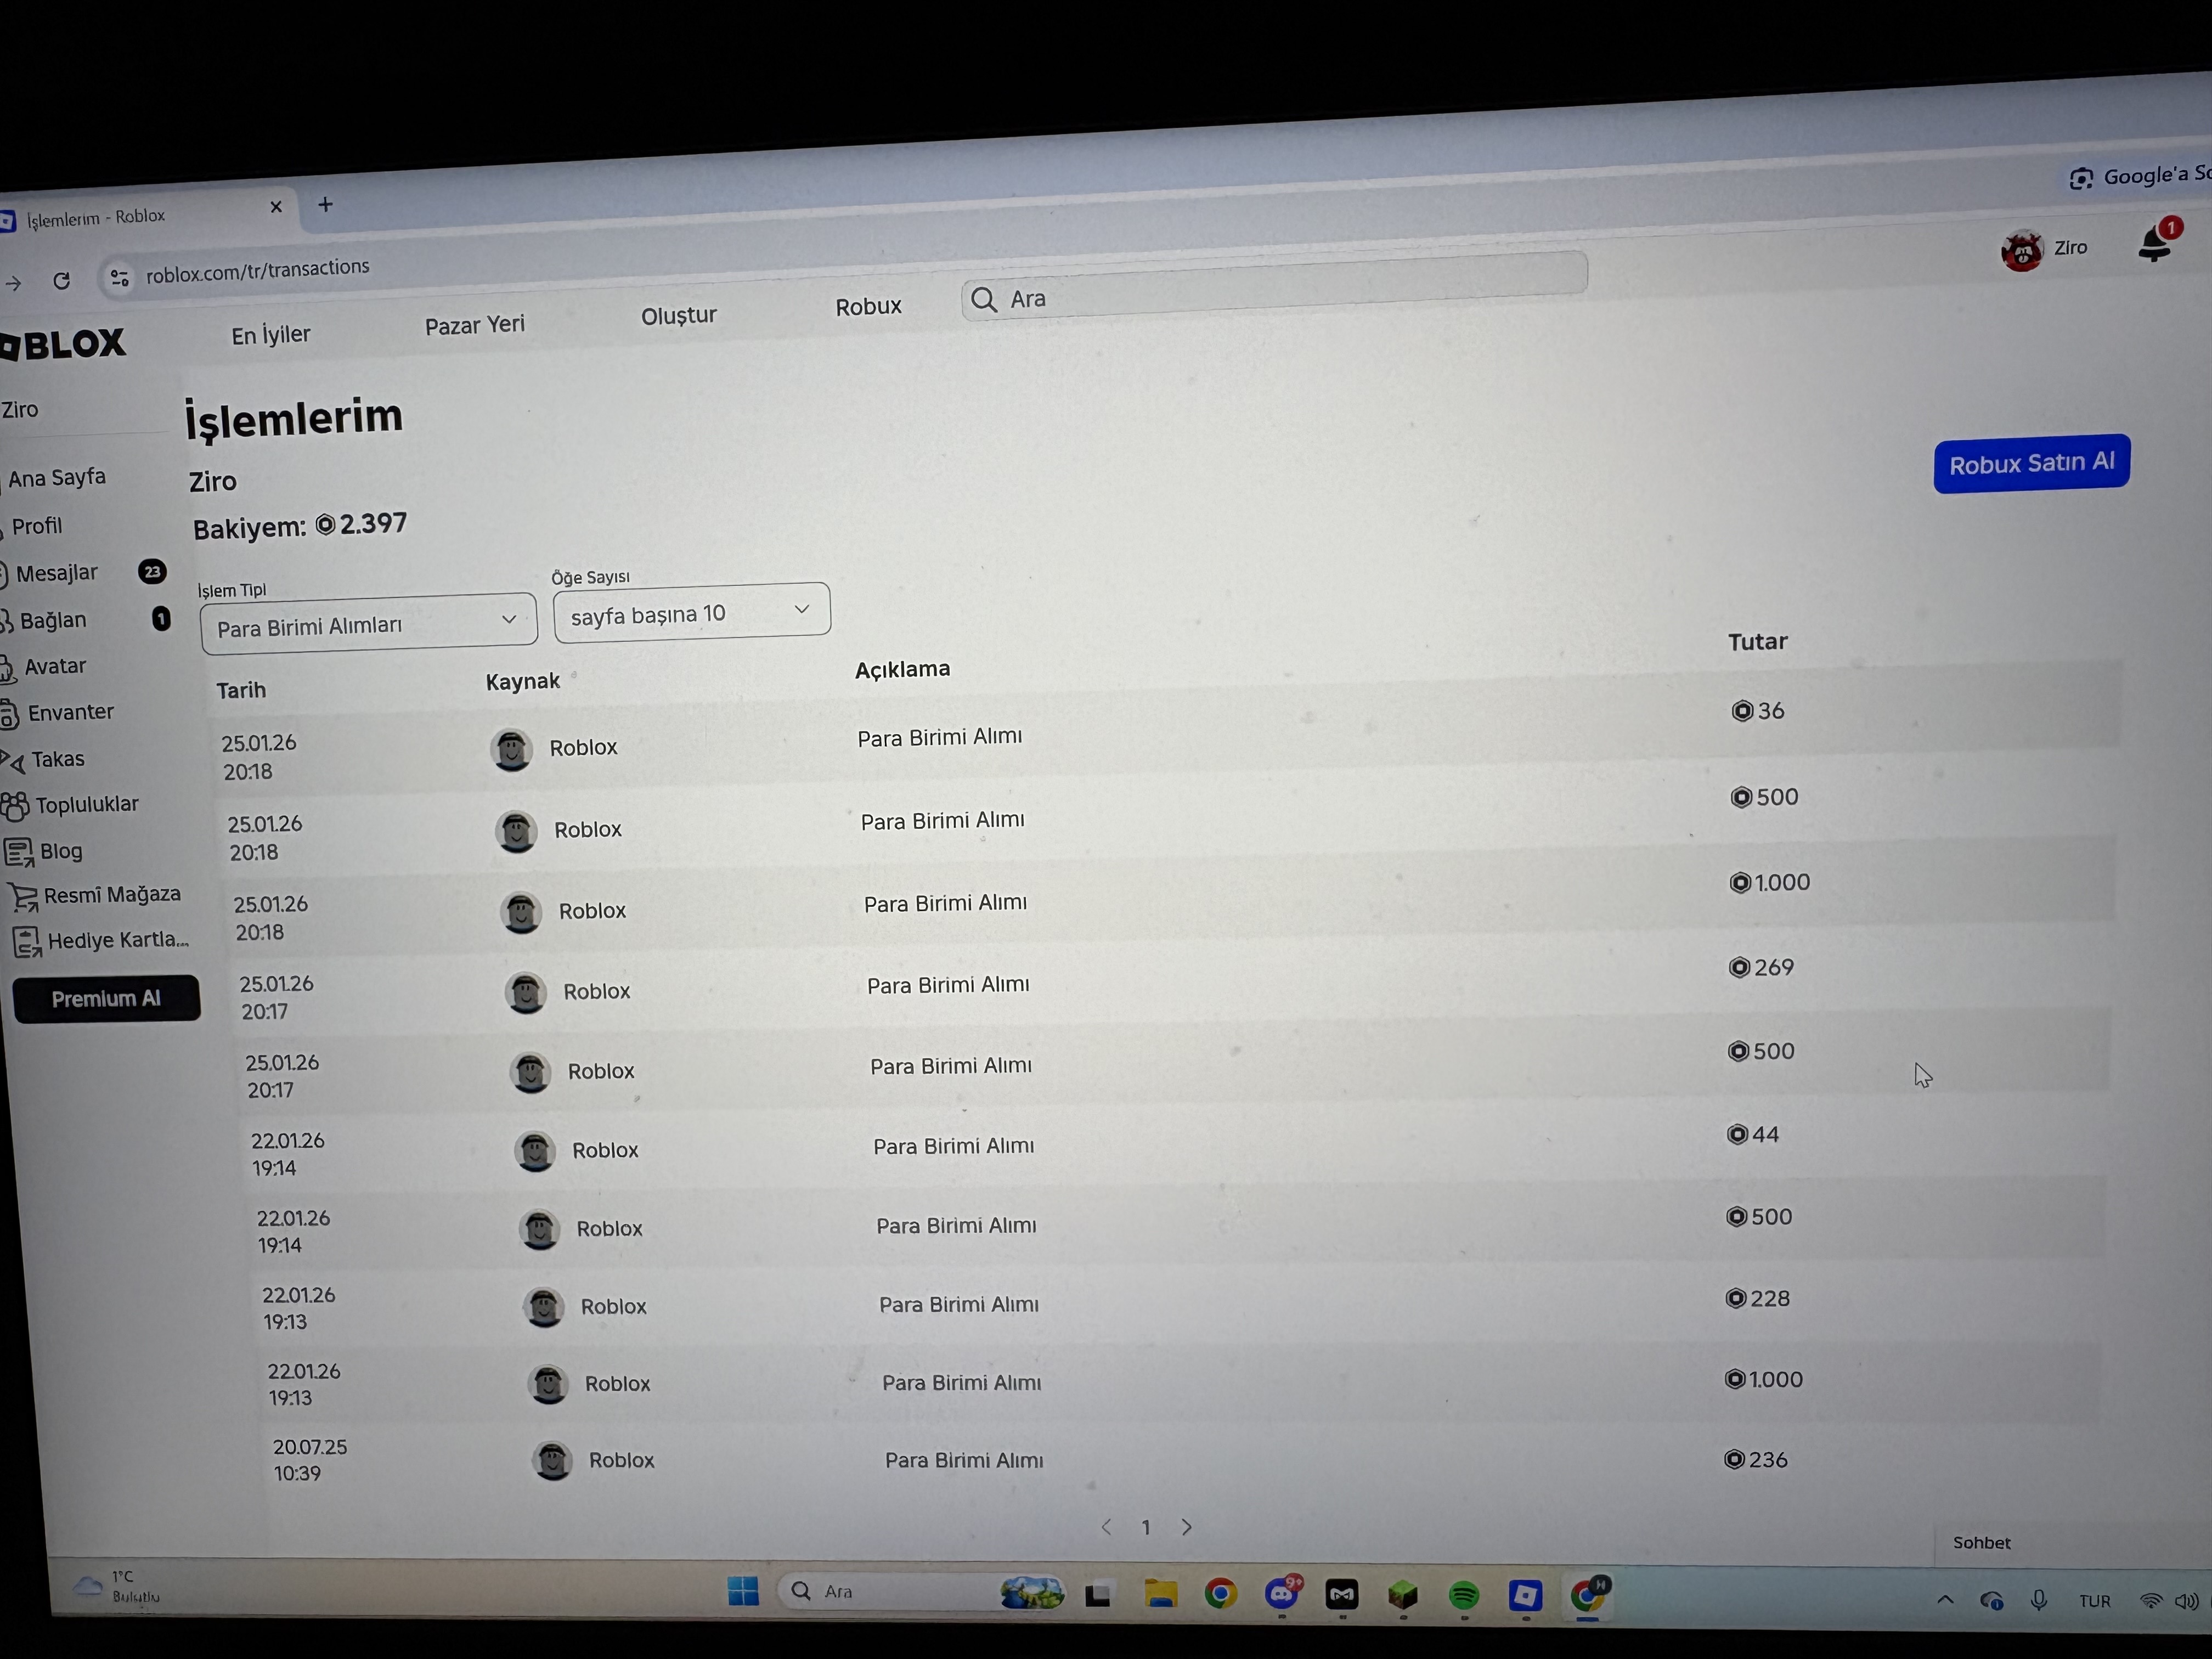Click the Roblox app icon in taskbar
This screenshot has height=1659, width=2212.
tap(1525, 1595)
